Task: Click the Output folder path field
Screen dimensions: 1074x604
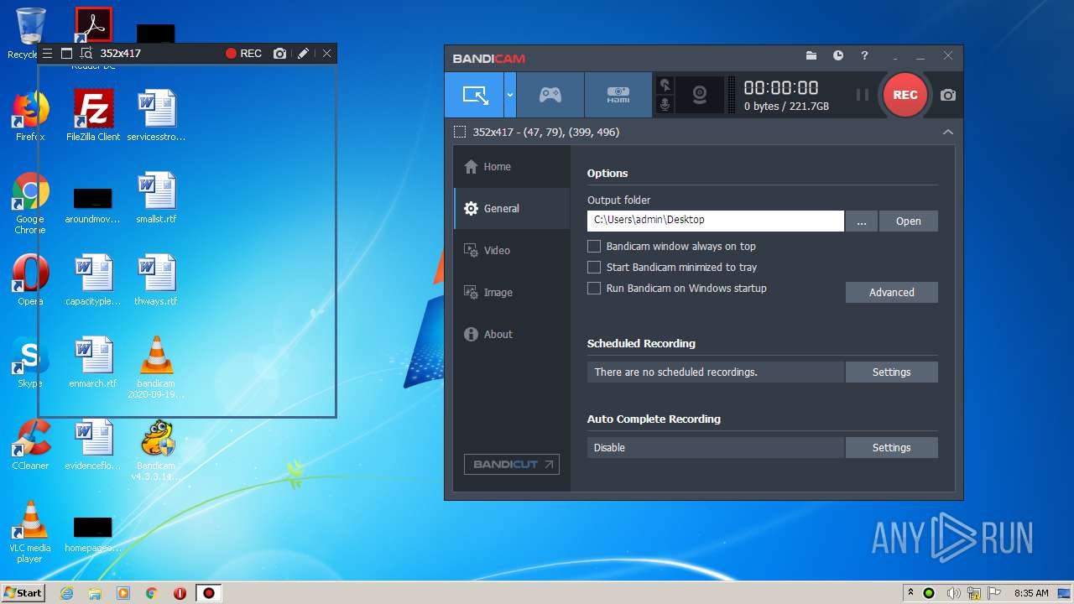Action: click(716, 220)
